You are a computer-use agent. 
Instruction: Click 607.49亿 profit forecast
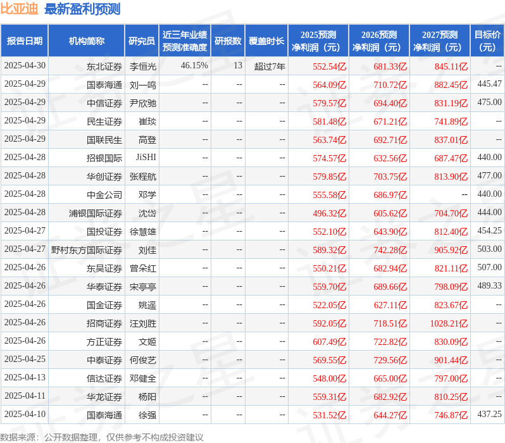(x=330, y=342)
